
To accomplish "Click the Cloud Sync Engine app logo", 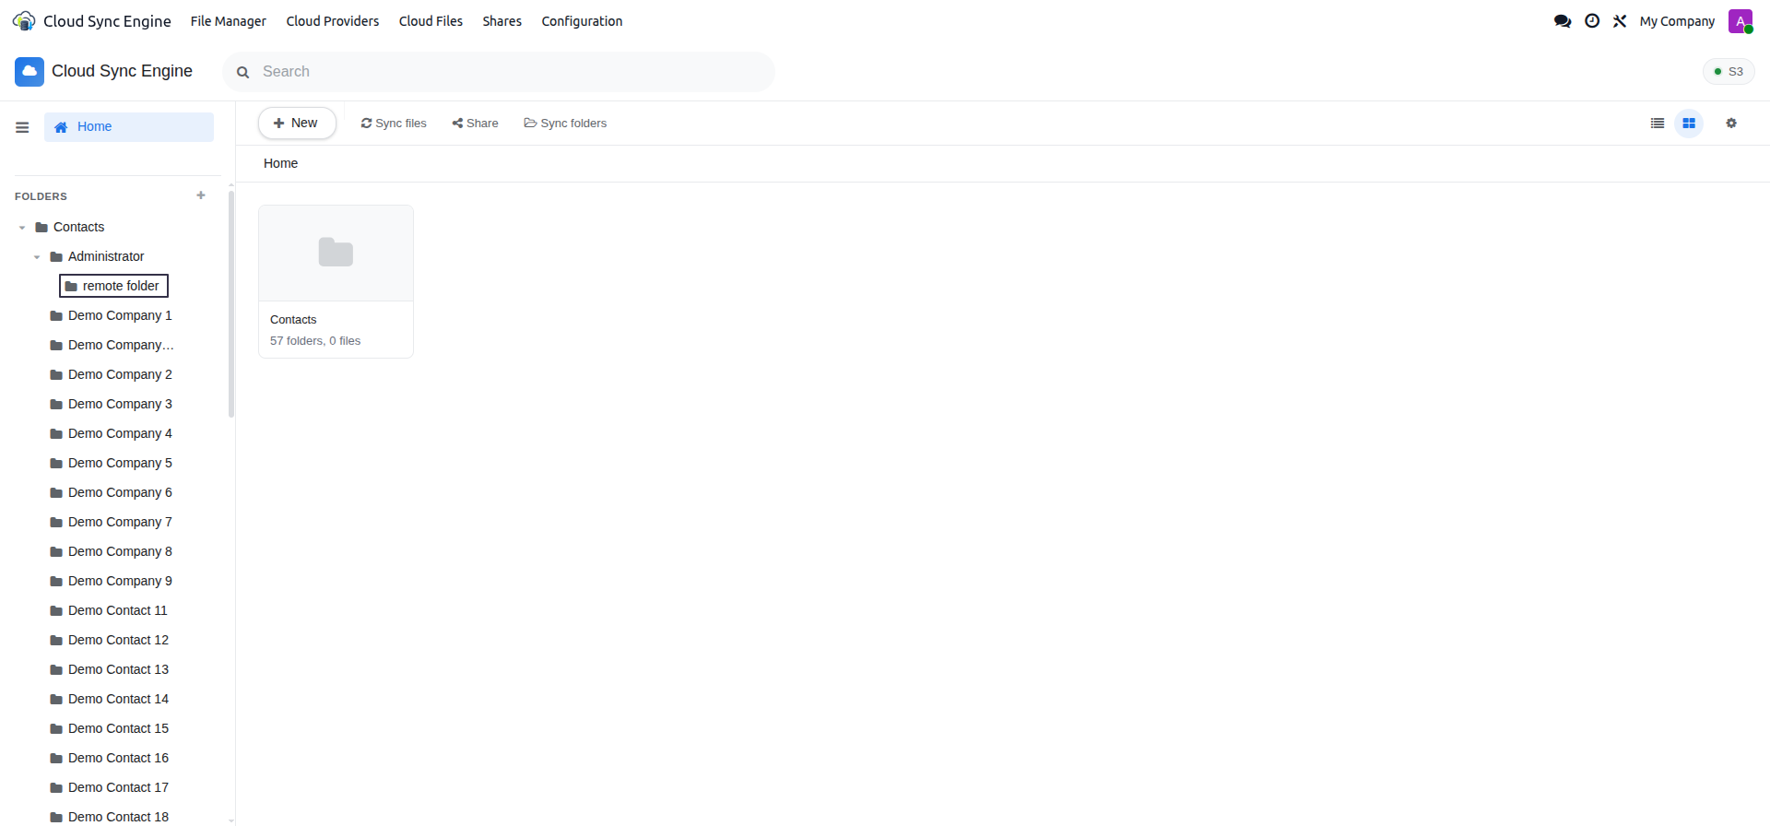I will [x=24, y=21].
